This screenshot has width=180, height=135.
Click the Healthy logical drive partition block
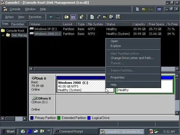[145, 90]
